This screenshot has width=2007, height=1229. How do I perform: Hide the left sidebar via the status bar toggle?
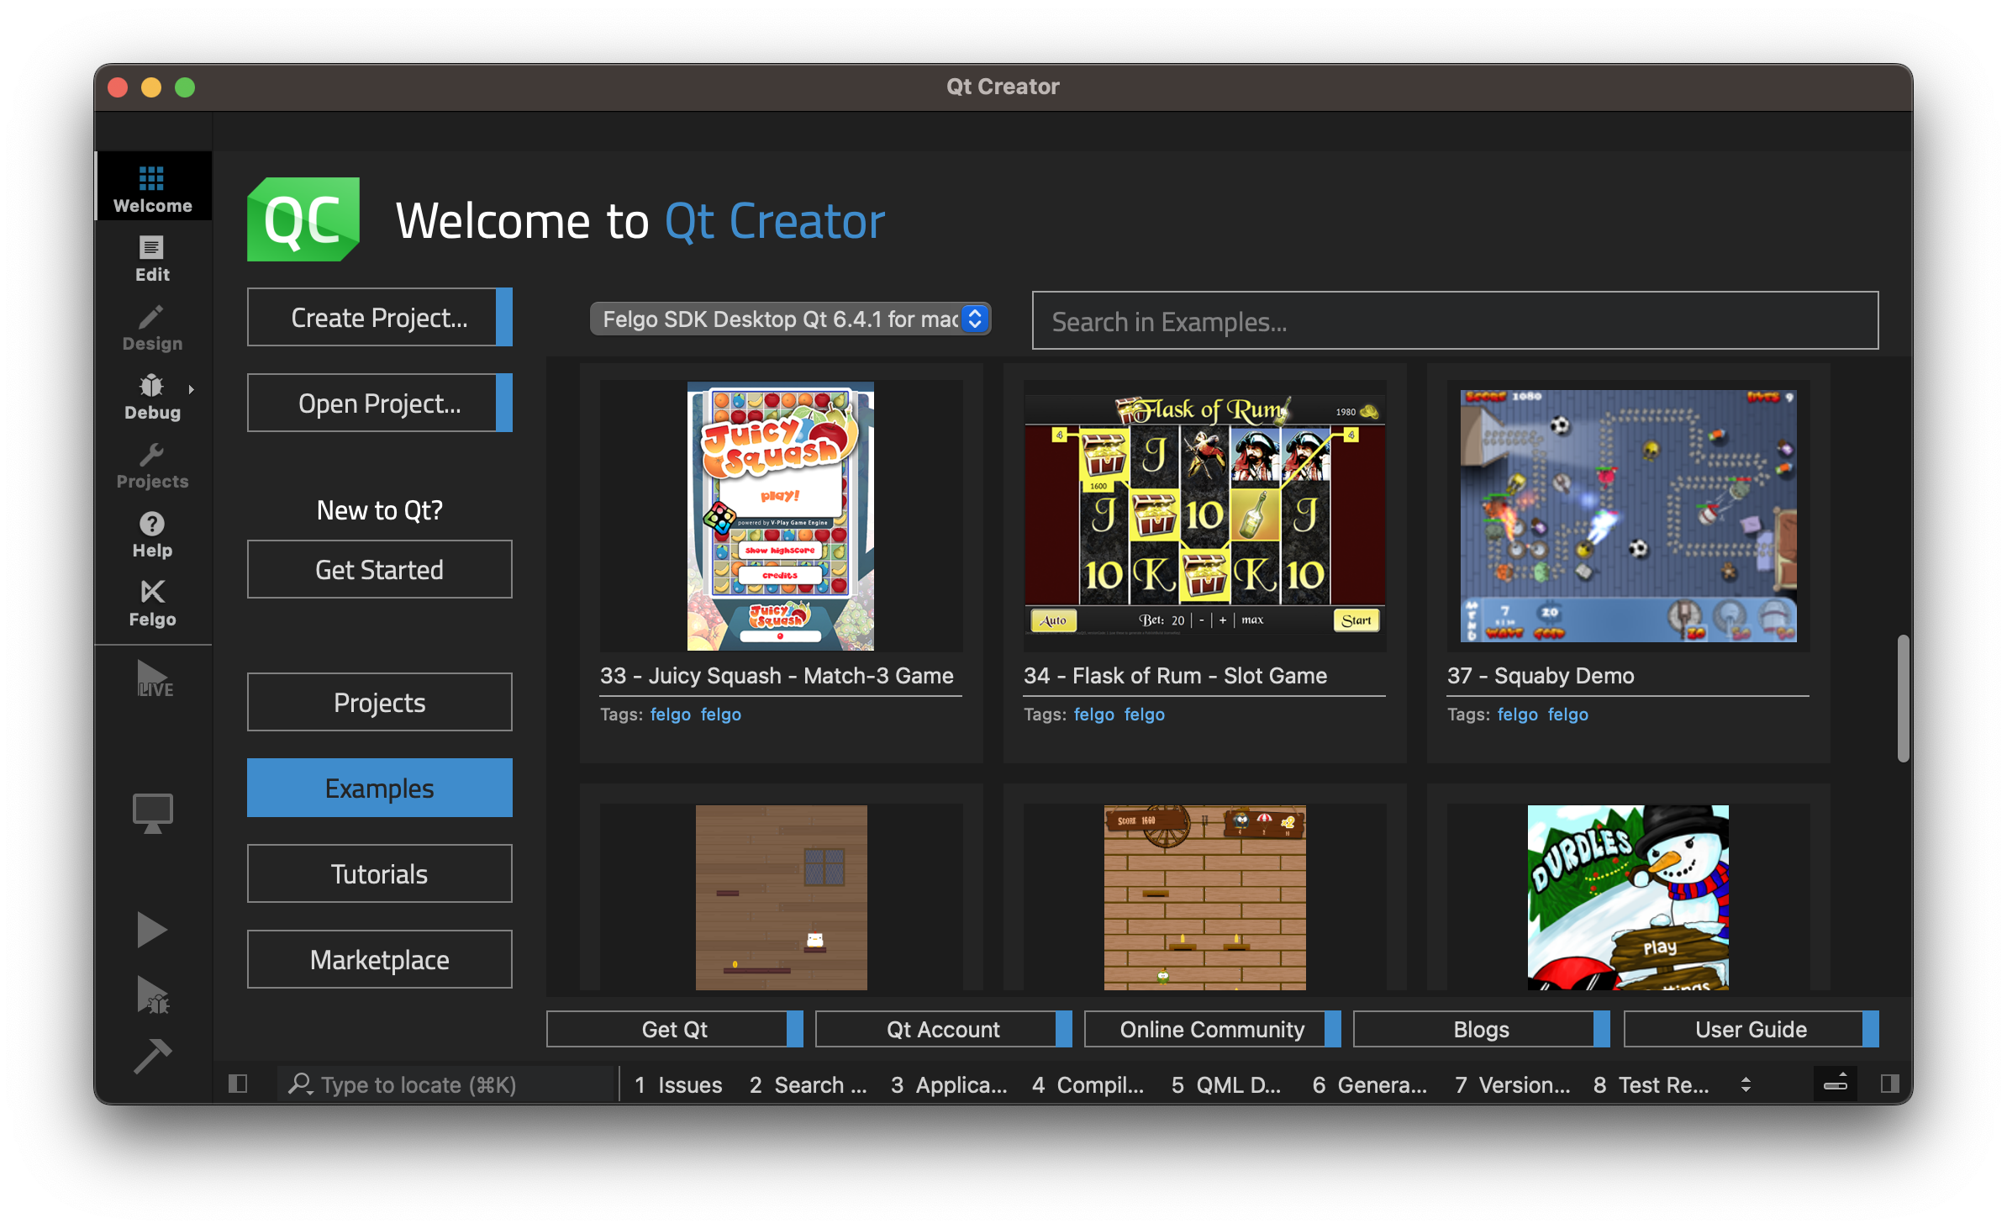click(238, 1084)
